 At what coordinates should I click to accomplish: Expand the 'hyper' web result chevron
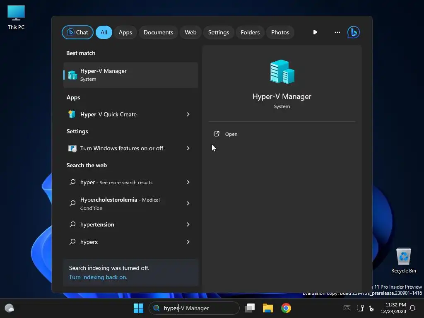[188, 182]
